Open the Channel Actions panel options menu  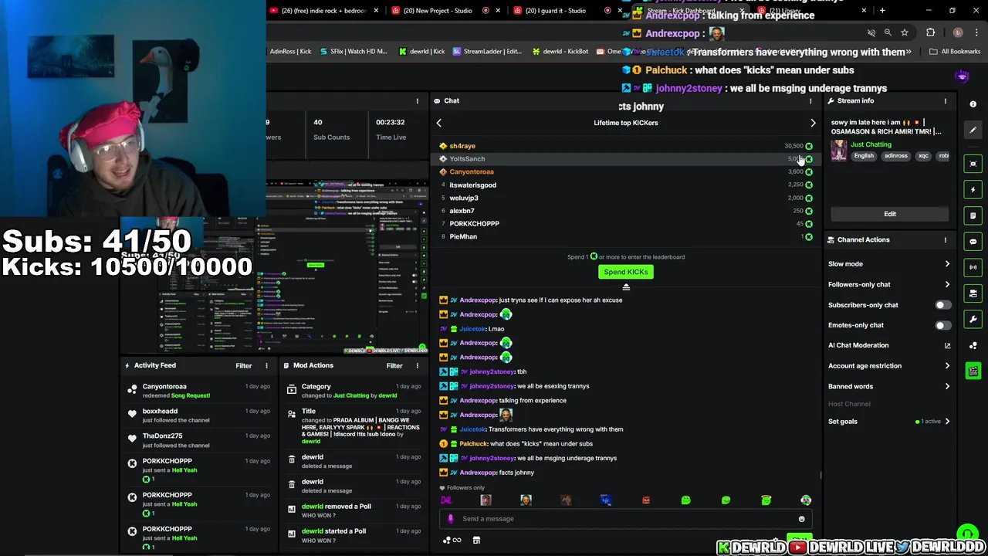[x=945, y=240]
